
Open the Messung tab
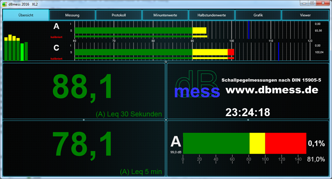(72, 15)
